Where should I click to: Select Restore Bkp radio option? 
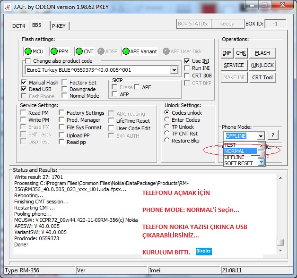(166, 140)
